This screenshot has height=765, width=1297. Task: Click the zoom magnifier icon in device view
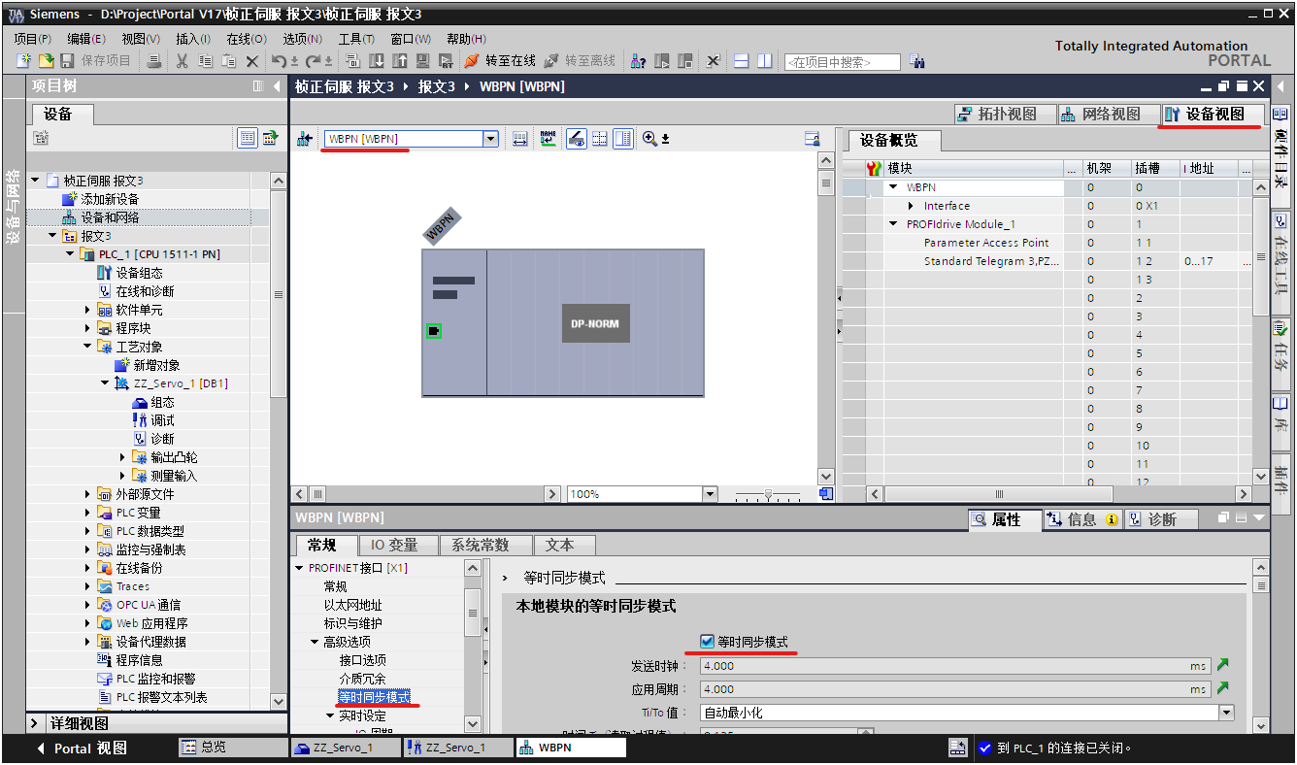click(x=649, y=139)
